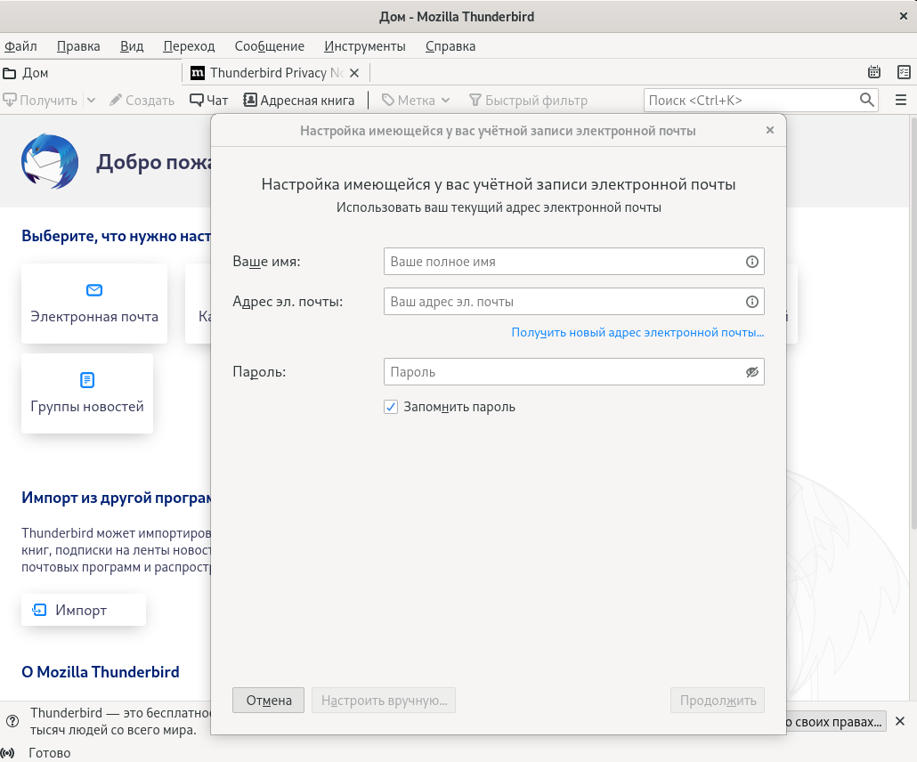Click the help question icon in notification bar
917x762 pixels.
tap(12, 721)
